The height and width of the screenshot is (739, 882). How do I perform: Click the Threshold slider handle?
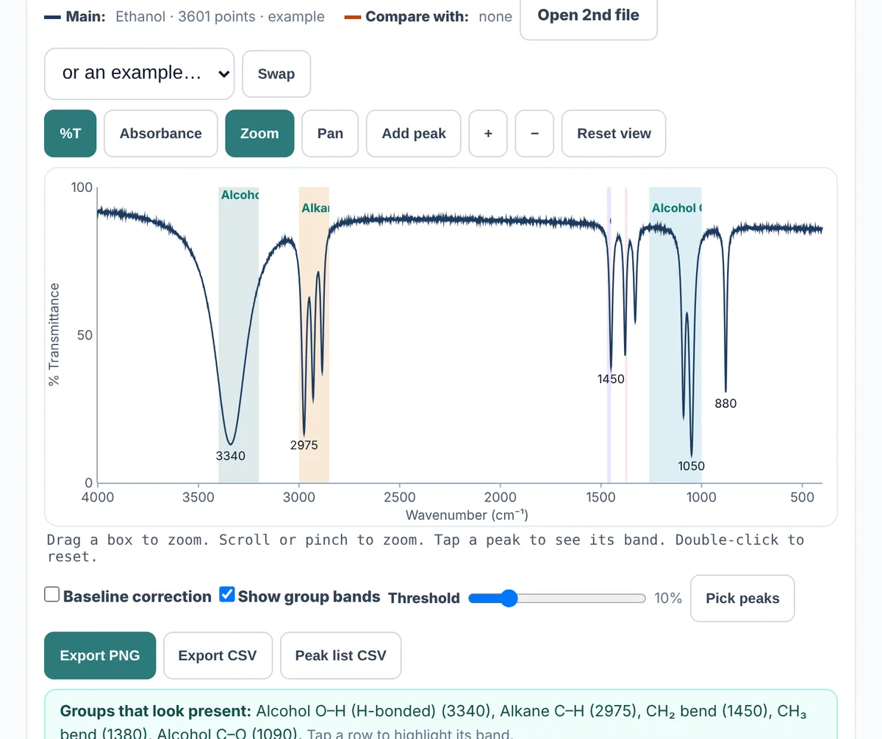tap(509, 598)
